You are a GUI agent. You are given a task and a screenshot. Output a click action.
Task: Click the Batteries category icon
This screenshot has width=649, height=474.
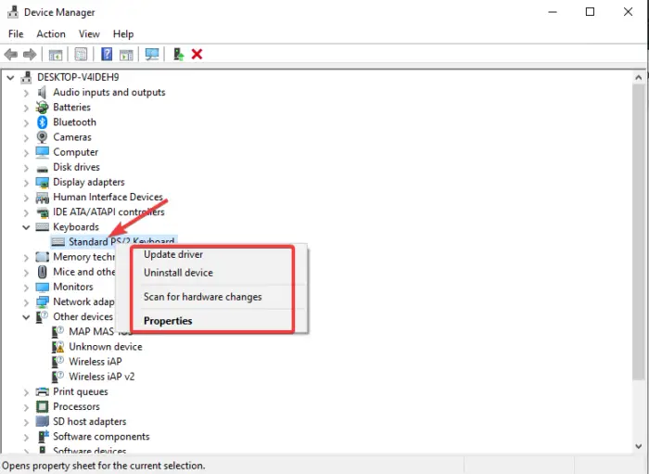point(43,108)
